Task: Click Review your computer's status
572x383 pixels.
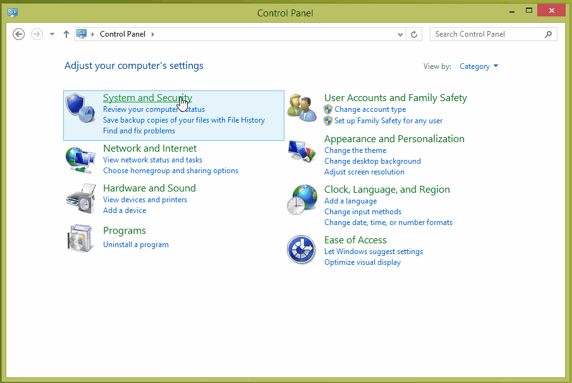Action: click(154, 109)
